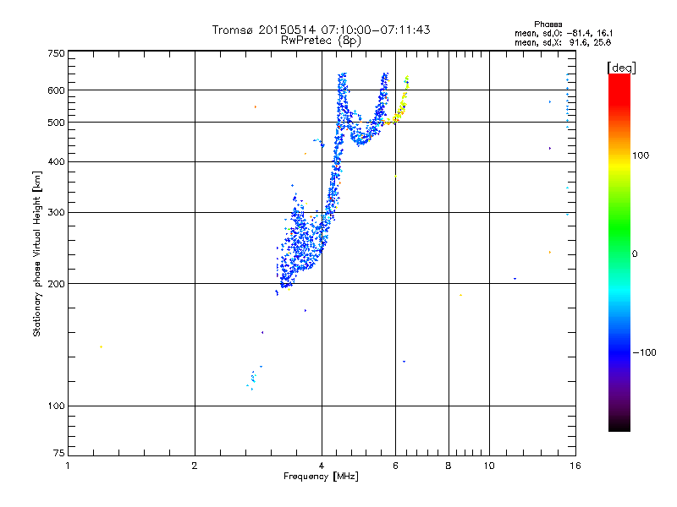This screenshot has width=677, height=507.
Task: Click the blue point near 130 km past 6 MHz
Action: tap(404, 362)
